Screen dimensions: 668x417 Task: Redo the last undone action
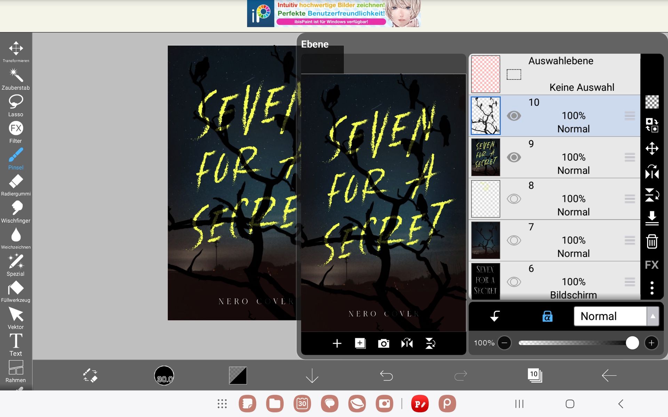point(461,376)
